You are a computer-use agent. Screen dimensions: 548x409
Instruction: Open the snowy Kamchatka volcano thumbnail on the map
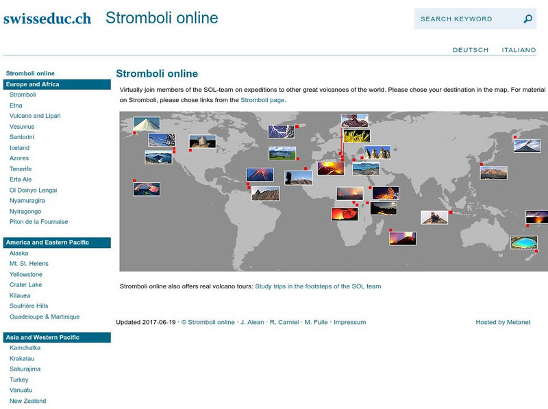click(527, 145)
